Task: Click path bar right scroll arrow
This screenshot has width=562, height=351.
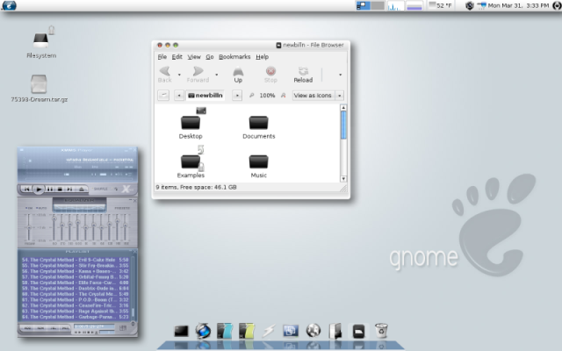Action: coord(237,96)
